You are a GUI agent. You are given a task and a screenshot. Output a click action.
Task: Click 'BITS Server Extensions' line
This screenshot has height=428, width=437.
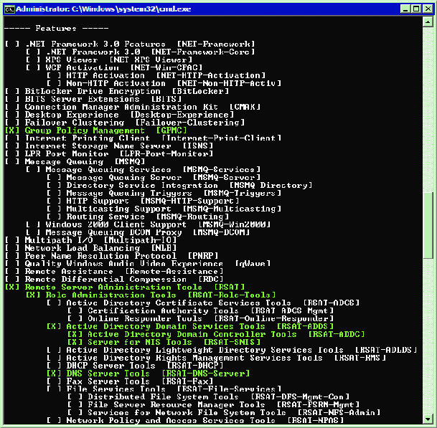coord(93,99)
